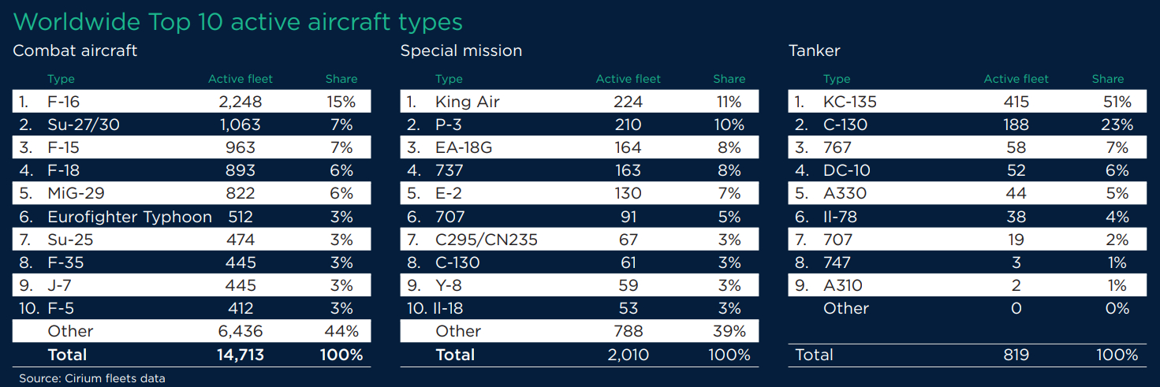Click the "Source: Cirium fleets data" note
This screenshot has height=387, width=1160.
click(92, 378)
